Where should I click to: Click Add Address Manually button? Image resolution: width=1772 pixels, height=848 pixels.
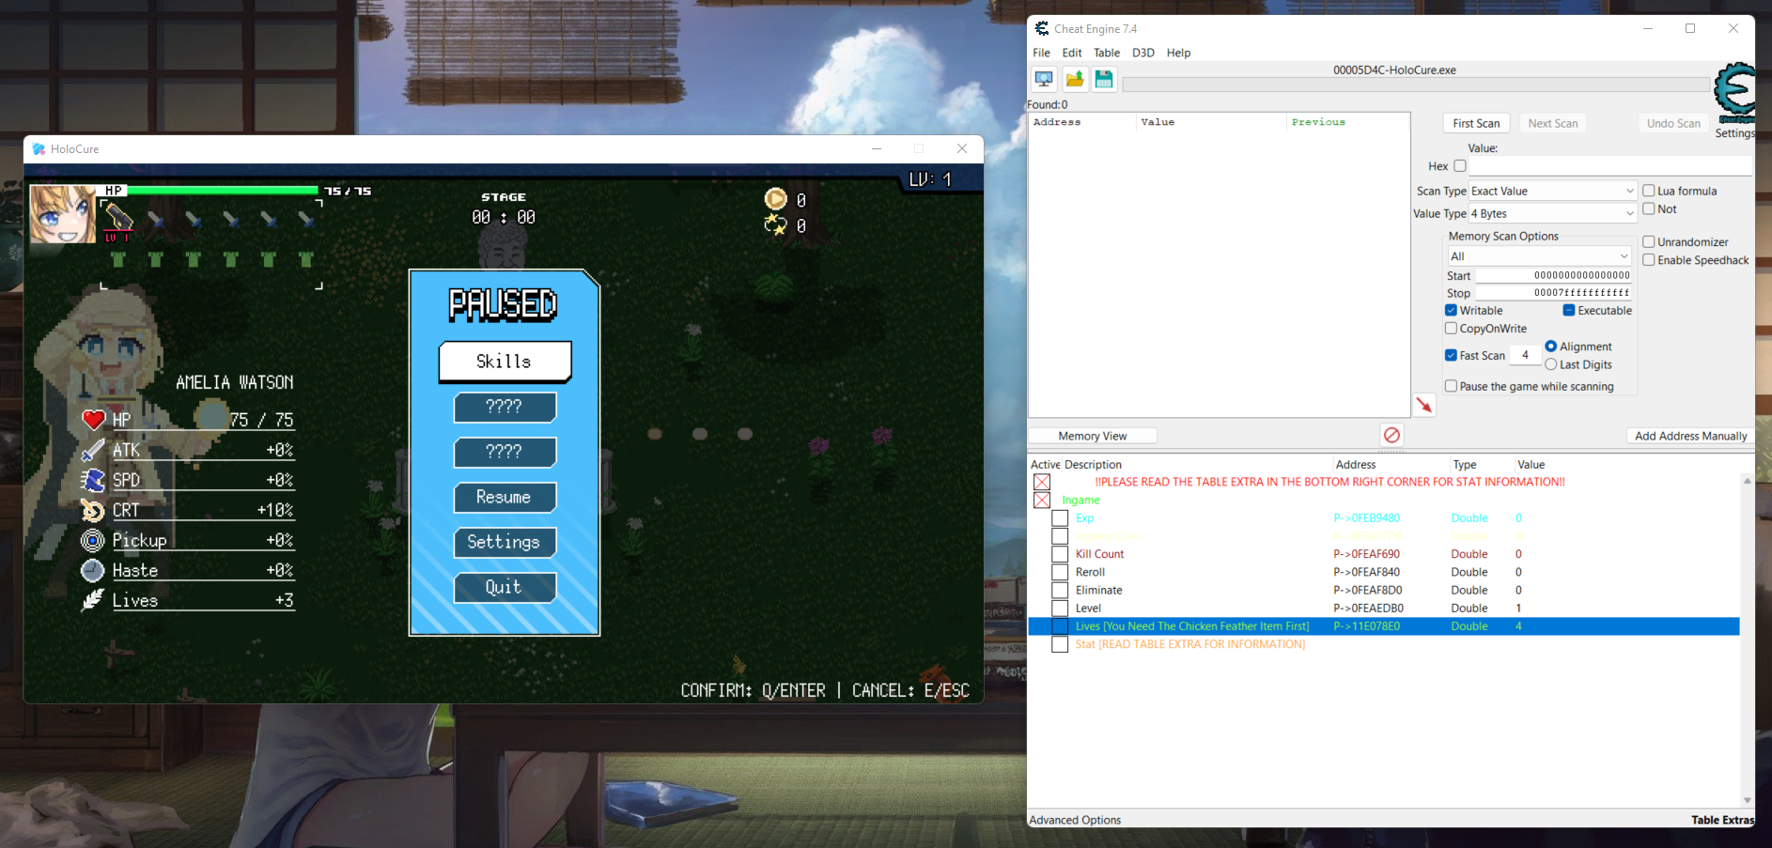coord(1690,436)
